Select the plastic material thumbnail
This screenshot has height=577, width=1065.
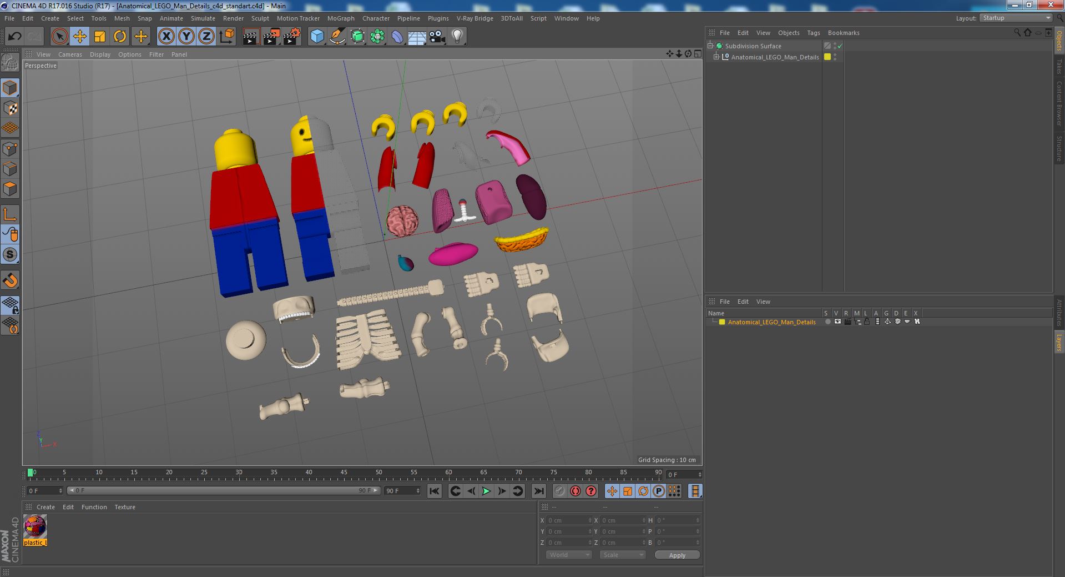point(36,526)
